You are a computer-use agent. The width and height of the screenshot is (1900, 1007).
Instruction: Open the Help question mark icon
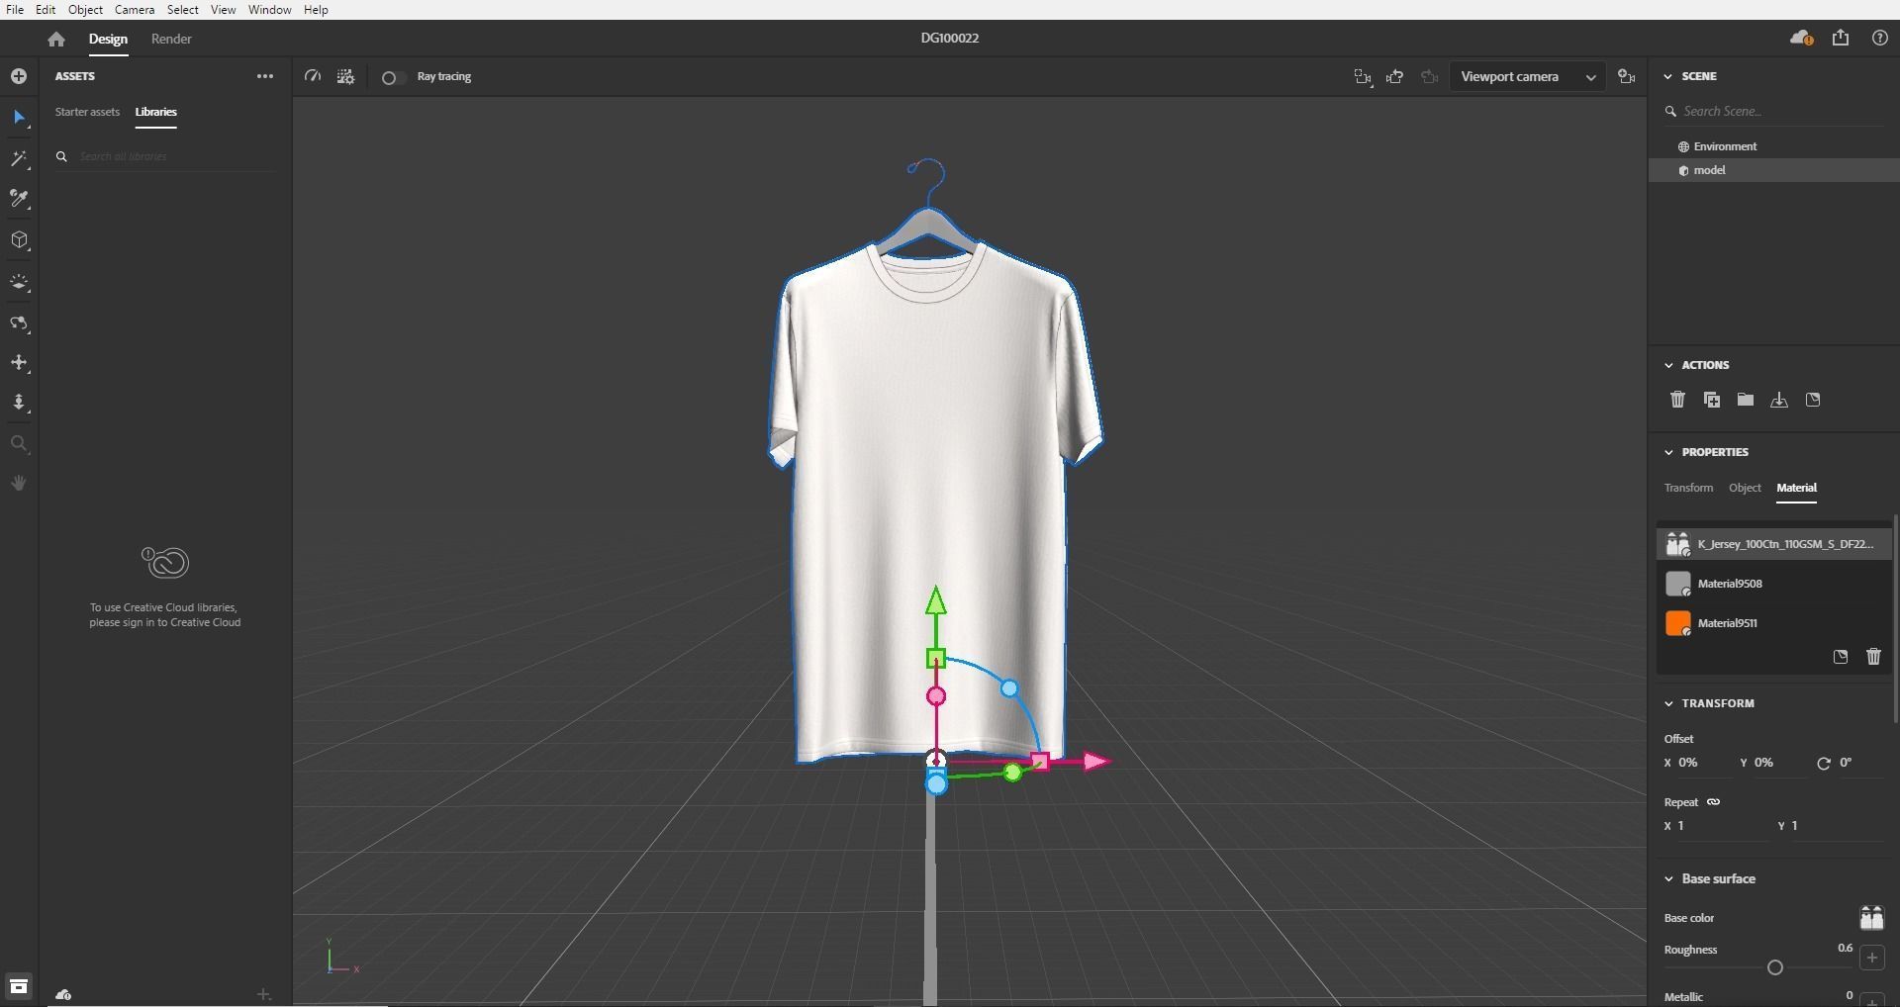[x=1879, y=38]
